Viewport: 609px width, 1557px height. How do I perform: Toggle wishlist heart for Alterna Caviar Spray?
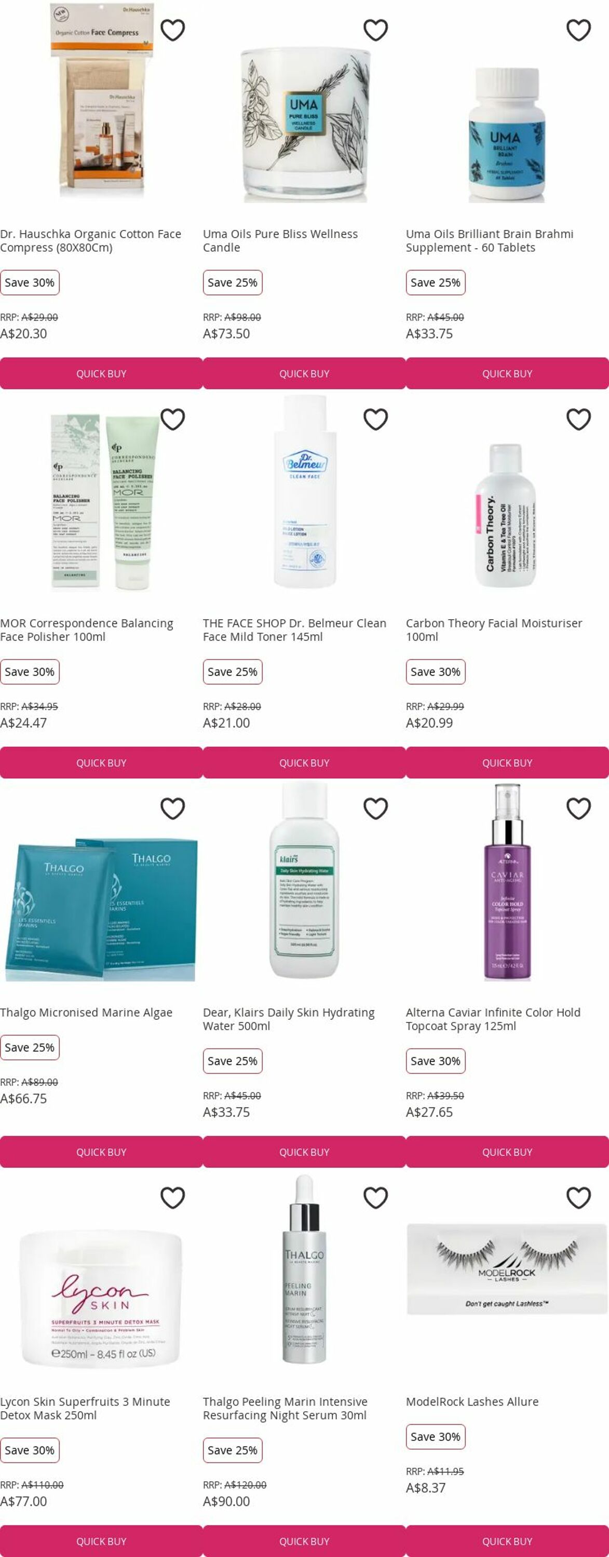(x=579, y=809)
